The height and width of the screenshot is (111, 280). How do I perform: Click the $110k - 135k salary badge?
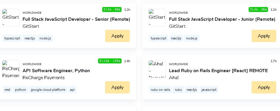[x=110, y=61]
